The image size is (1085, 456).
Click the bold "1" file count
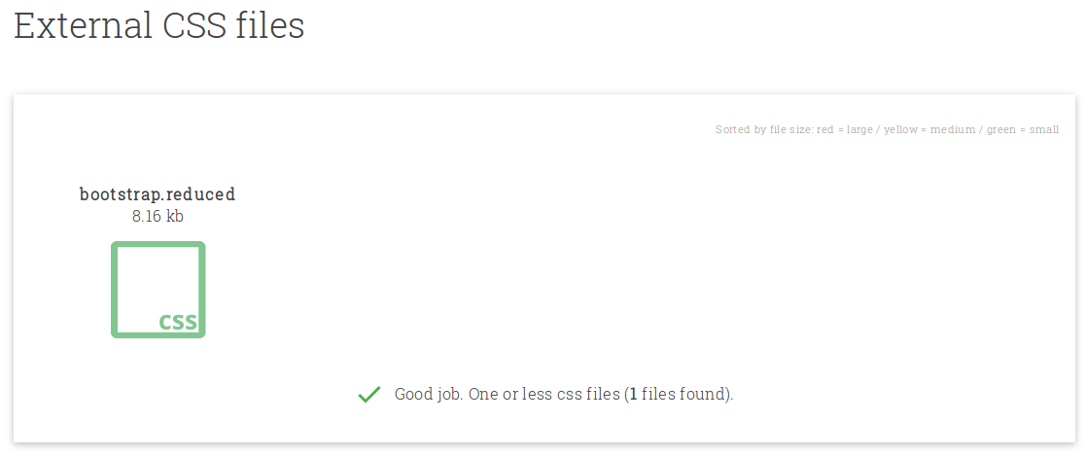[633, 395]
